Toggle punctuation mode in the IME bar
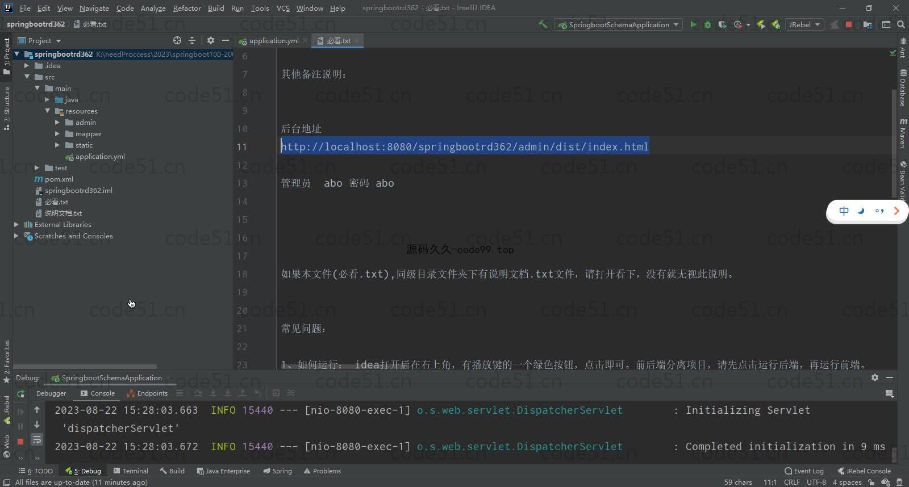The height and width of the screenshot is (487, 909). [x=879, y=211]
